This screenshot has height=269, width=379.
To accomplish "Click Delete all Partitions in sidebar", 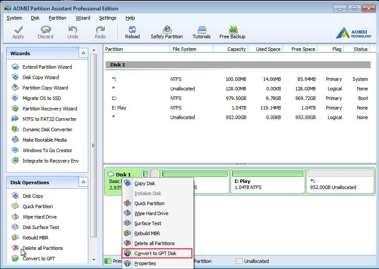I will (x=37, y=248).
